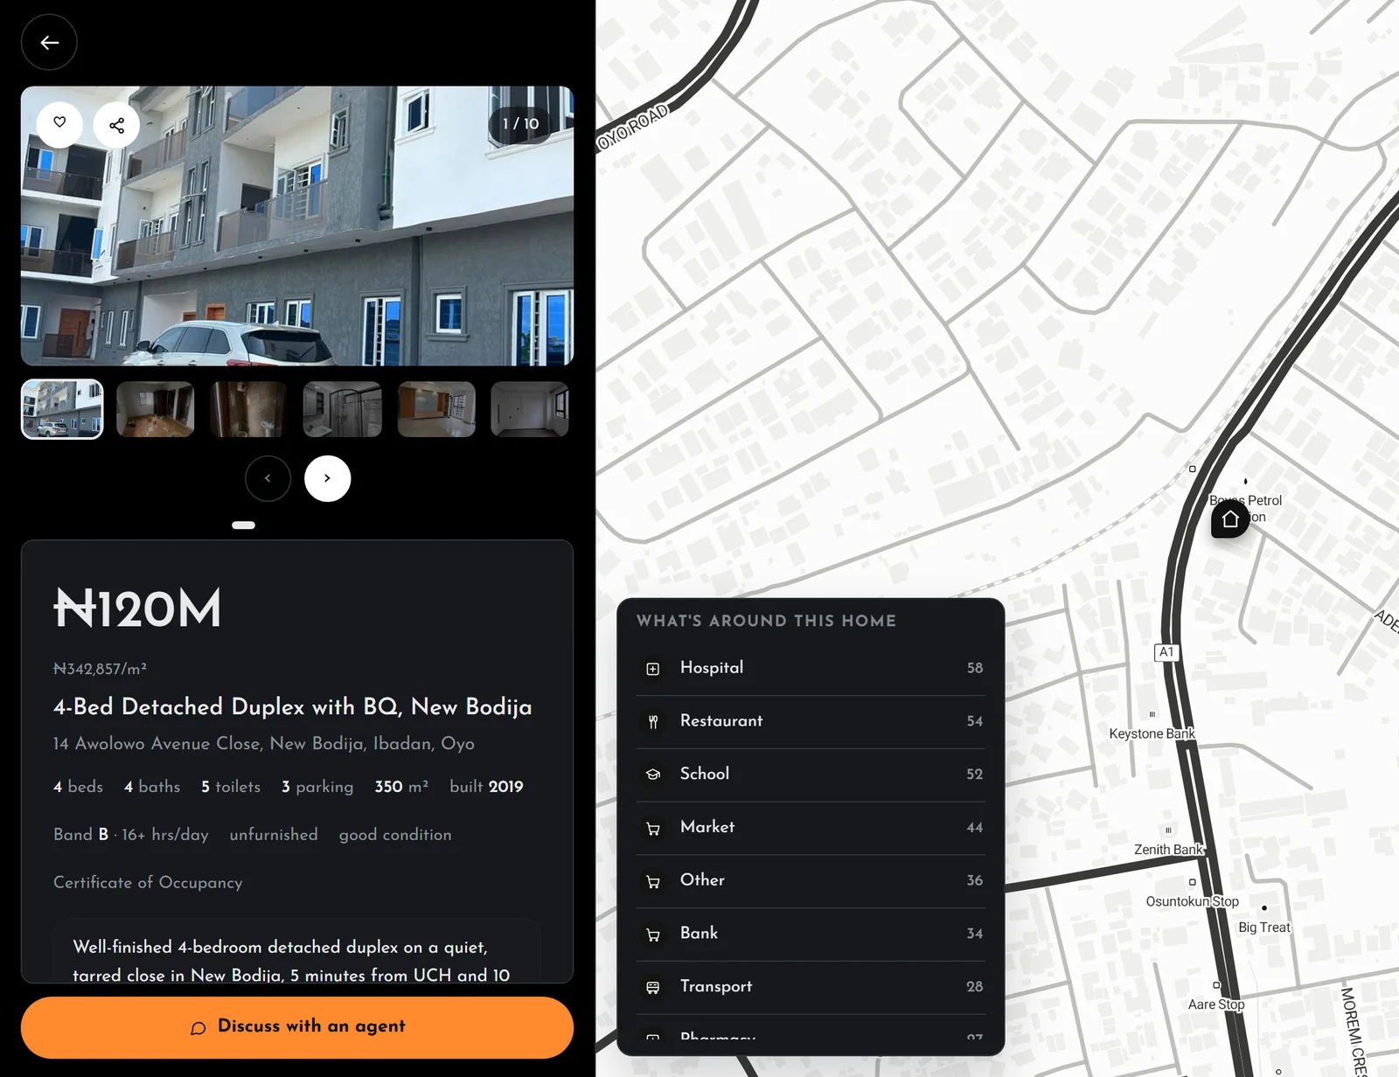This screenshot has height=1077, width=1399.
Task: Select the first building exterior thumbnail
Action: (62, 409)
